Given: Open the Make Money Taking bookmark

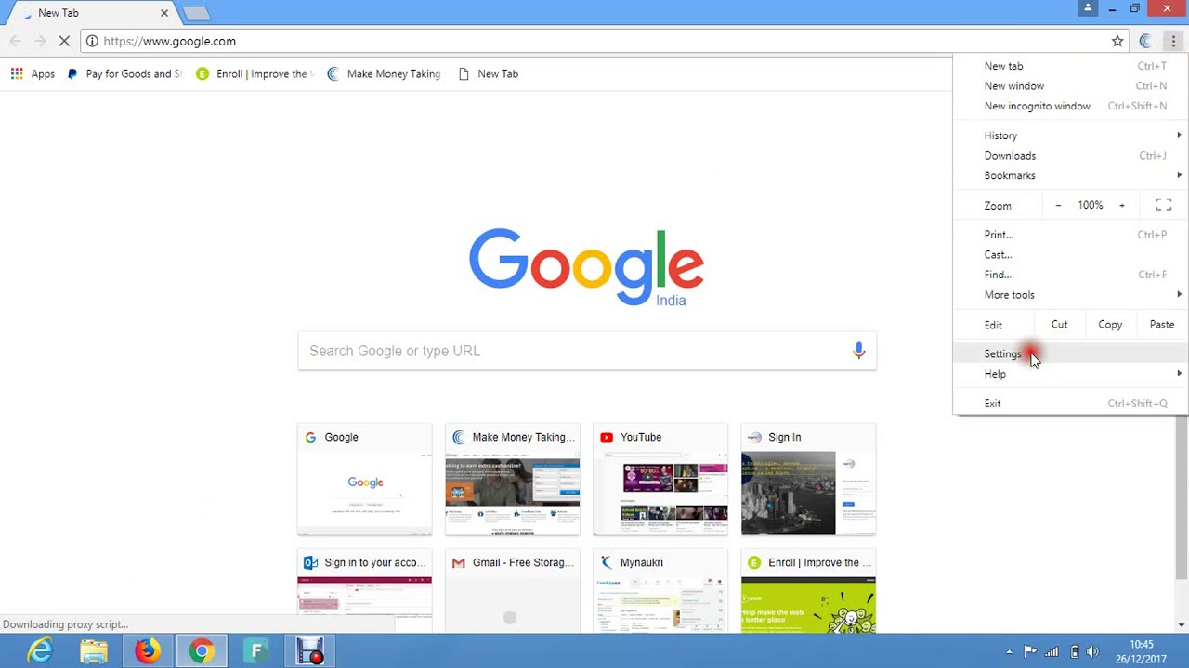Looking at the screenshot, I should point(384,73).
